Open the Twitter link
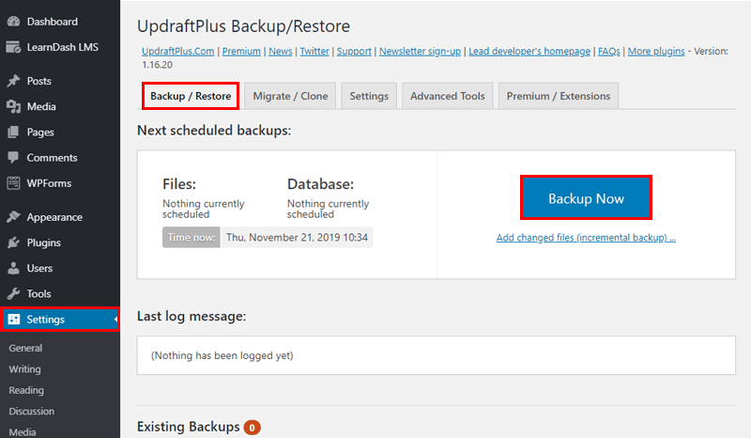751x438 pixels. click(314, 52)
